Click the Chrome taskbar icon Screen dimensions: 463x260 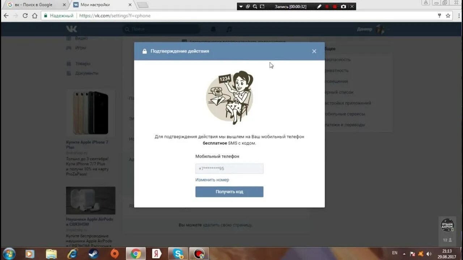click(x=136, y=254)
